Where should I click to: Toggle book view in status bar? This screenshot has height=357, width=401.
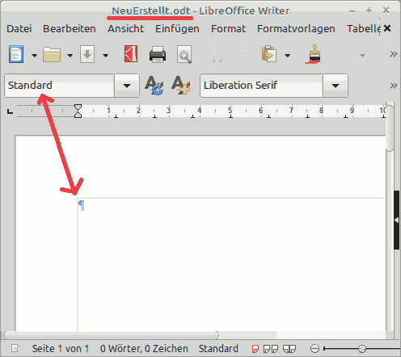(289, 349)
